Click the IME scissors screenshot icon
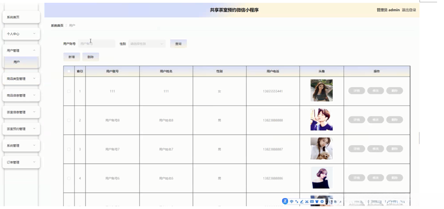The width and height of the screenshot is (444, 209). click(307, 201)
